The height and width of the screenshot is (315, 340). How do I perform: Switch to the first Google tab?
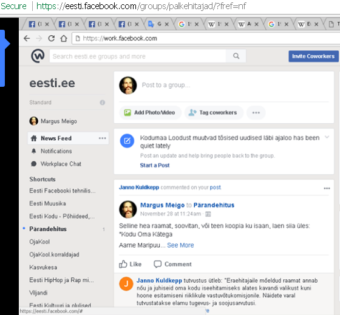pos(188,24)
